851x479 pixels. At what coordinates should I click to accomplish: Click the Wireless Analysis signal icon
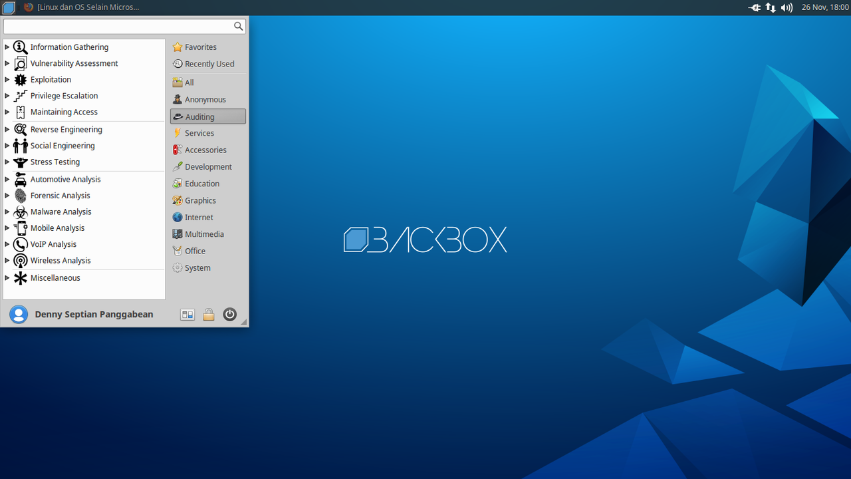(x=21, y=261)
